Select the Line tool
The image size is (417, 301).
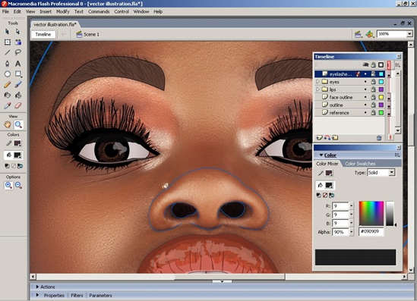coord(7,52)
